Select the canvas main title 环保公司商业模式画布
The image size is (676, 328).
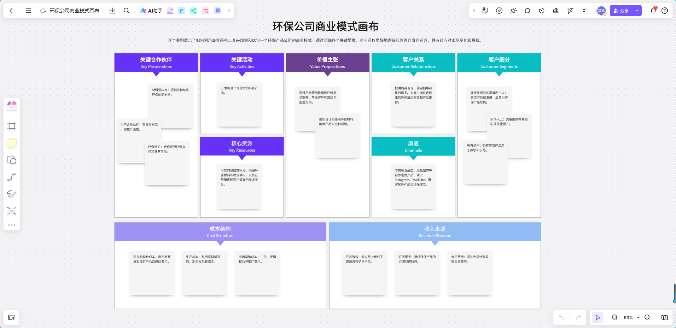coord(325,27)
